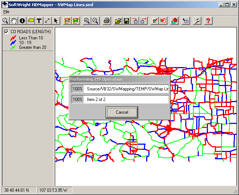Cancel the ZIP operation
This screenshot has height=195, width=239.
tap(122, 112)
